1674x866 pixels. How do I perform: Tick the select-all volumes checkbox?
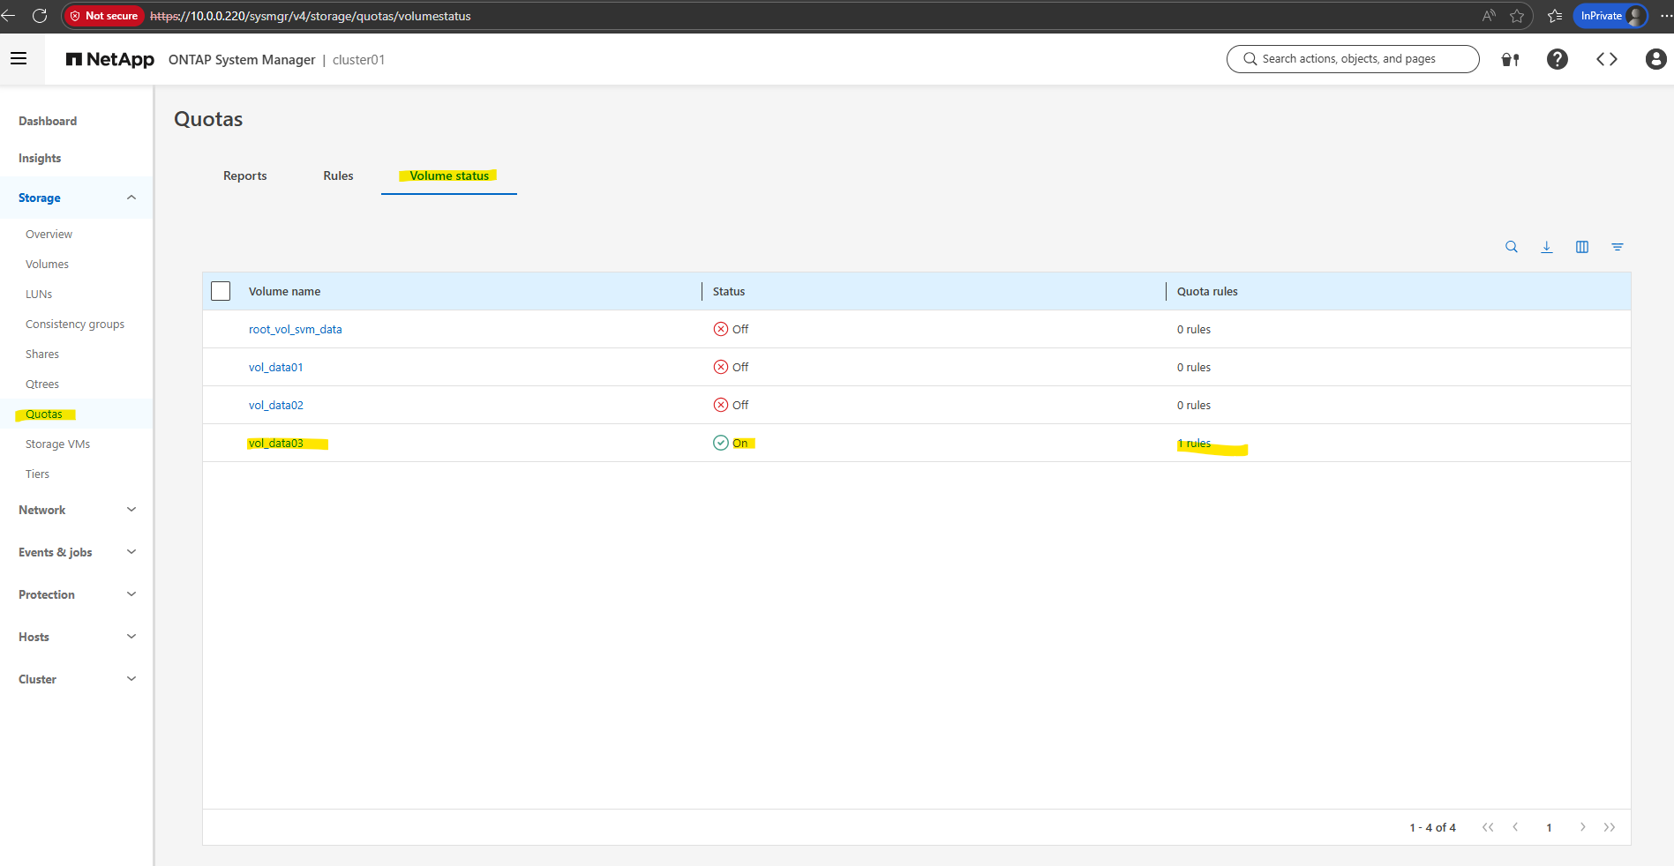(x=221, y=291)
